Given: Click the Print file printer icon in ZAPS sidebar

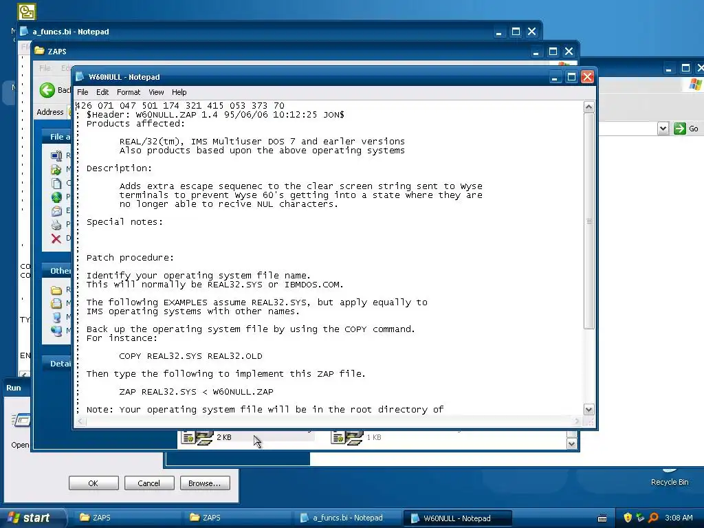Looking at the screenshot, I should 56,225.
